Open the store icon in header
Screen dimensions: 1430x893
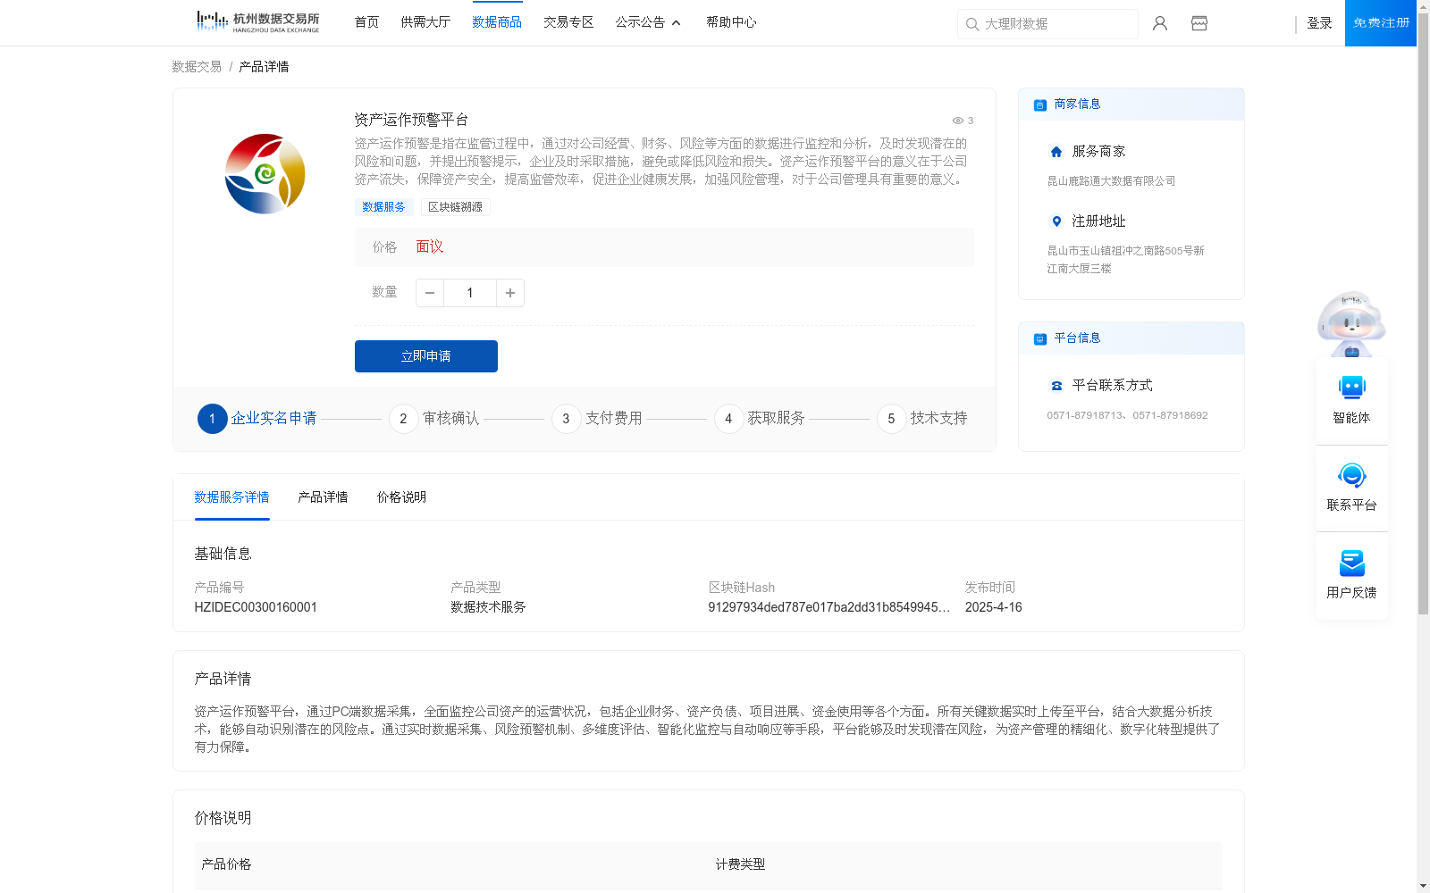tap(1199, 23)
